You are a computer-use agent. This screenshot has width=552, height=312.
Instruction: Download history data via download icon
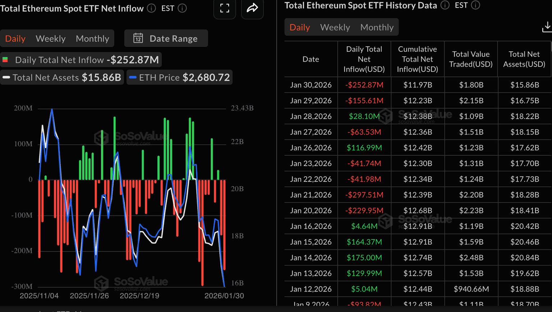coord(547,27)
